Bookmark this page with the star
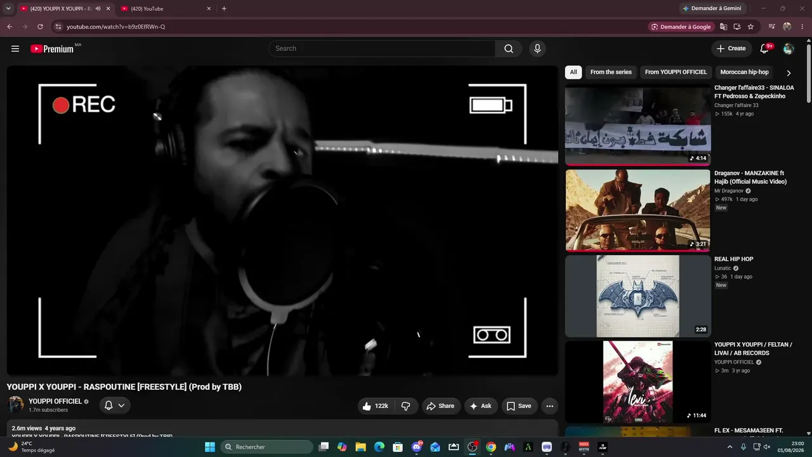812x457 pixels. (x=750, y=27)
